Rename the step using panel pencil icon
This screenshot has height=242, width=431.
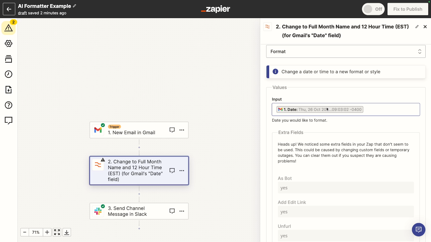(417, 27)
